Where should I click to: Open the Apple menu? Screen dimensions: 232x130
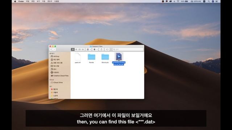(15, 1)
